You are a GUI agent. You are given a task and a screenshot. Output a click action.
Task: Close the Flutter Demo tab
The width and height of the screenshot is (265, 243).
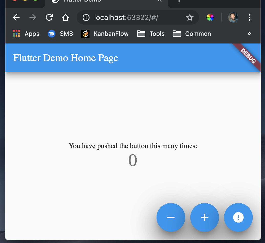point(160,1)
